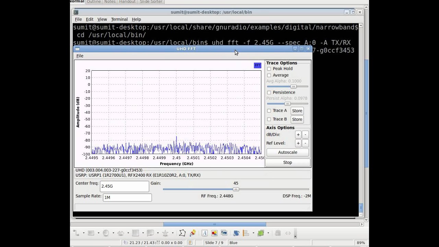The height and width of the screenshot is (247, 439).
Task: Select the Symbol Shapes smiley tool
Action: (106, 233)
